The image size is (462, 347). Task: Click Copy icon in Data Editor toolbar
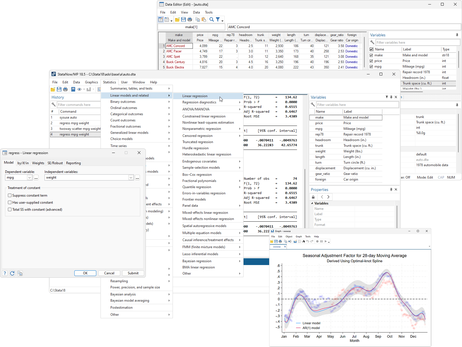point(198,19)
